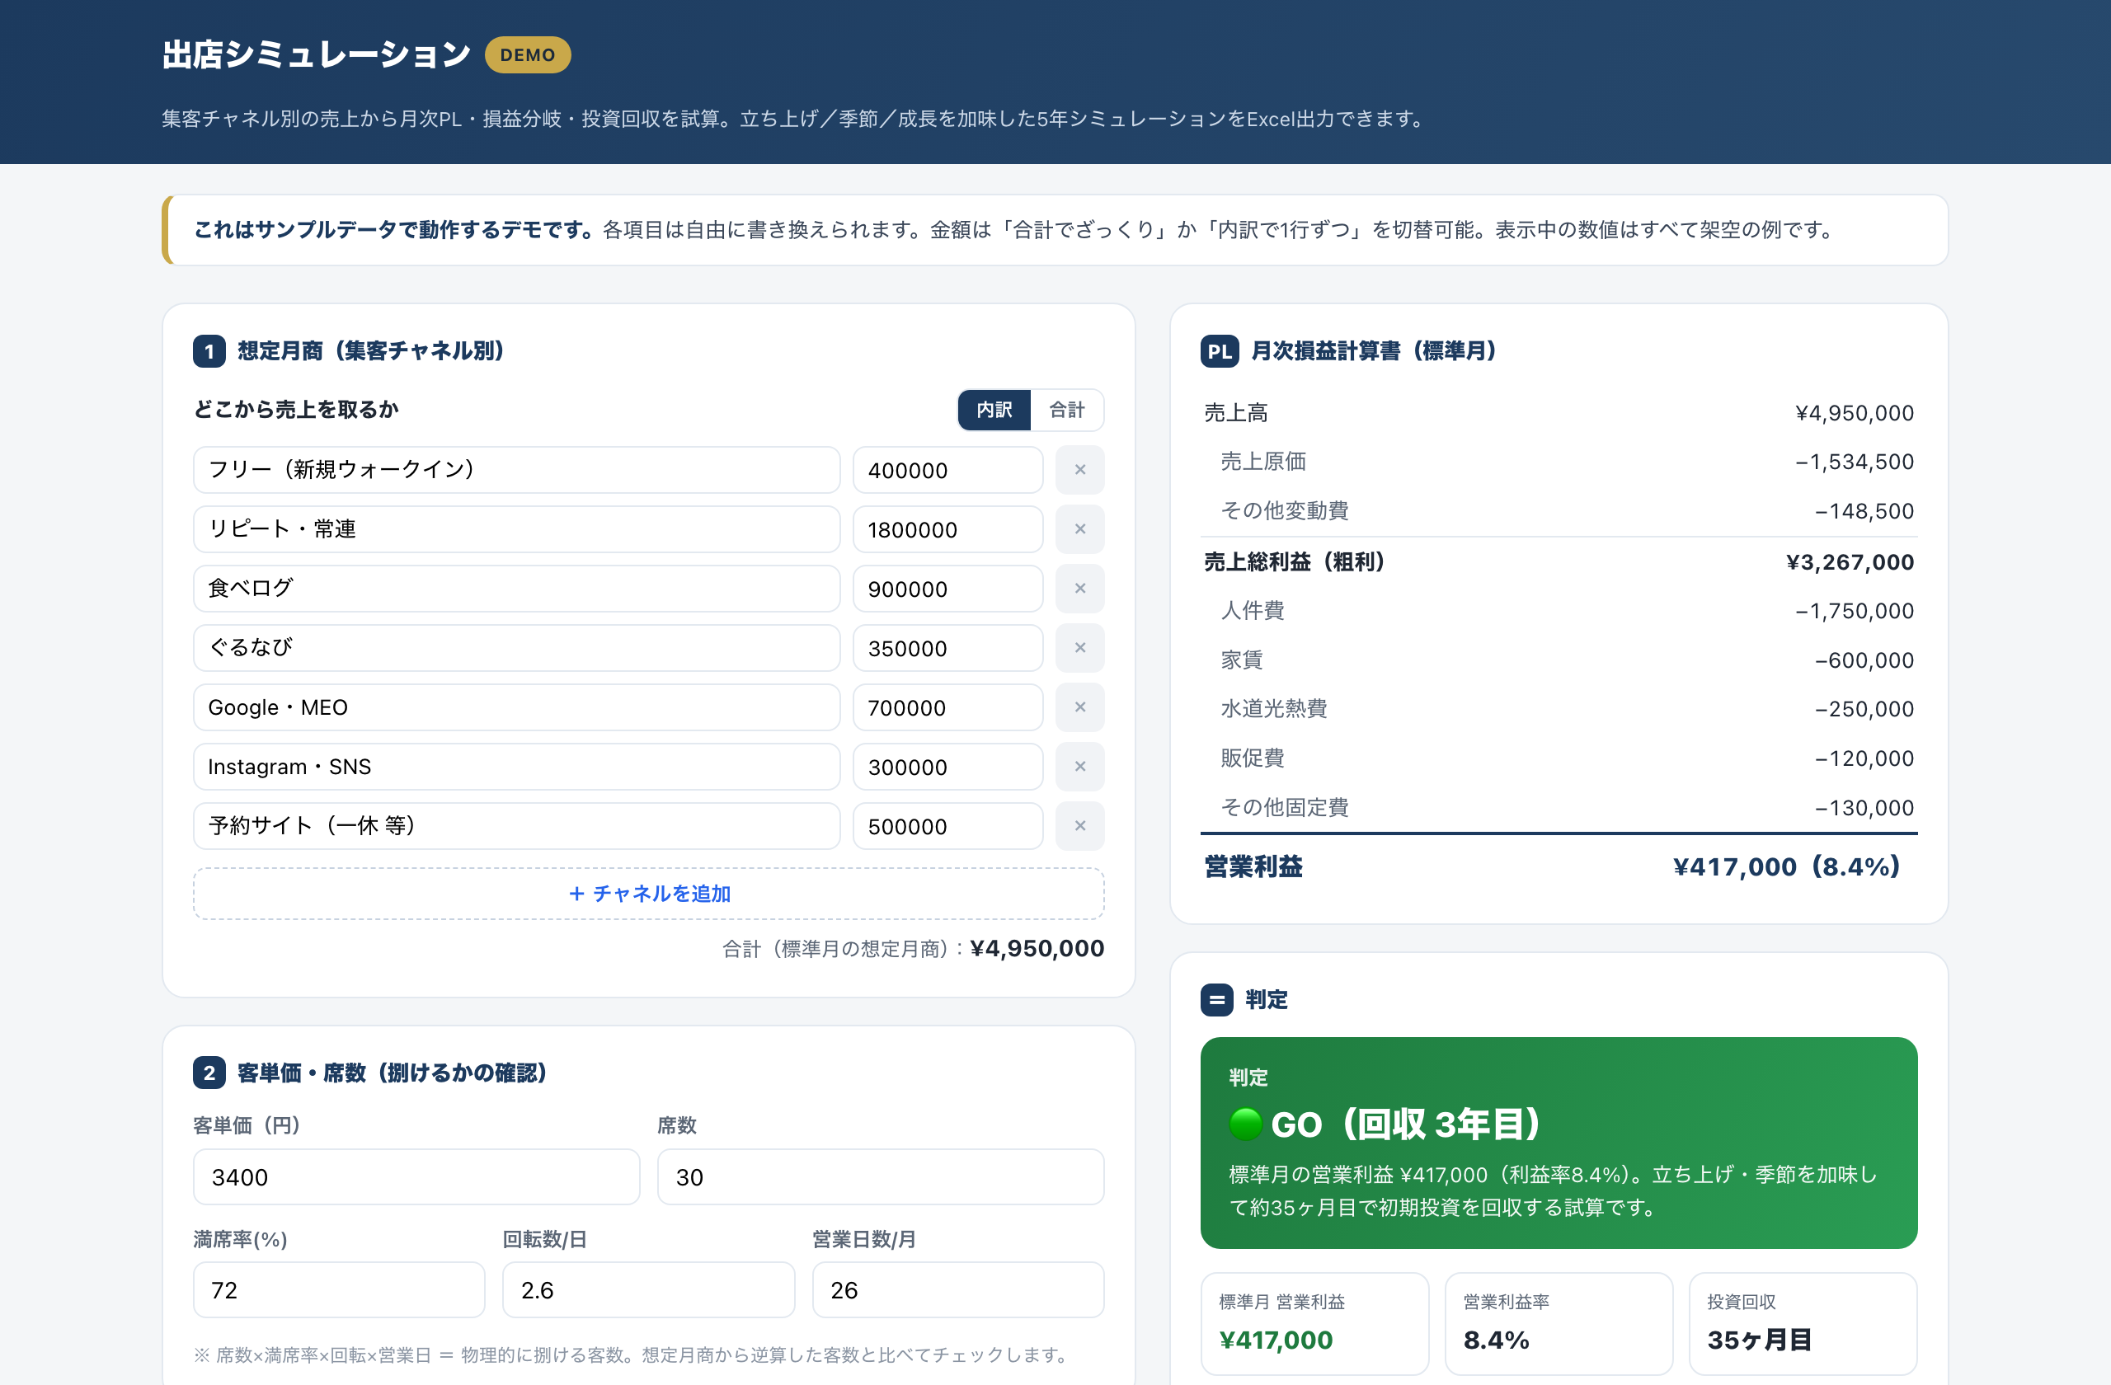Remove the リピート・常連 channel row
Image resolution: width=2111 pixels, height=1385 pixels.
1079,529
